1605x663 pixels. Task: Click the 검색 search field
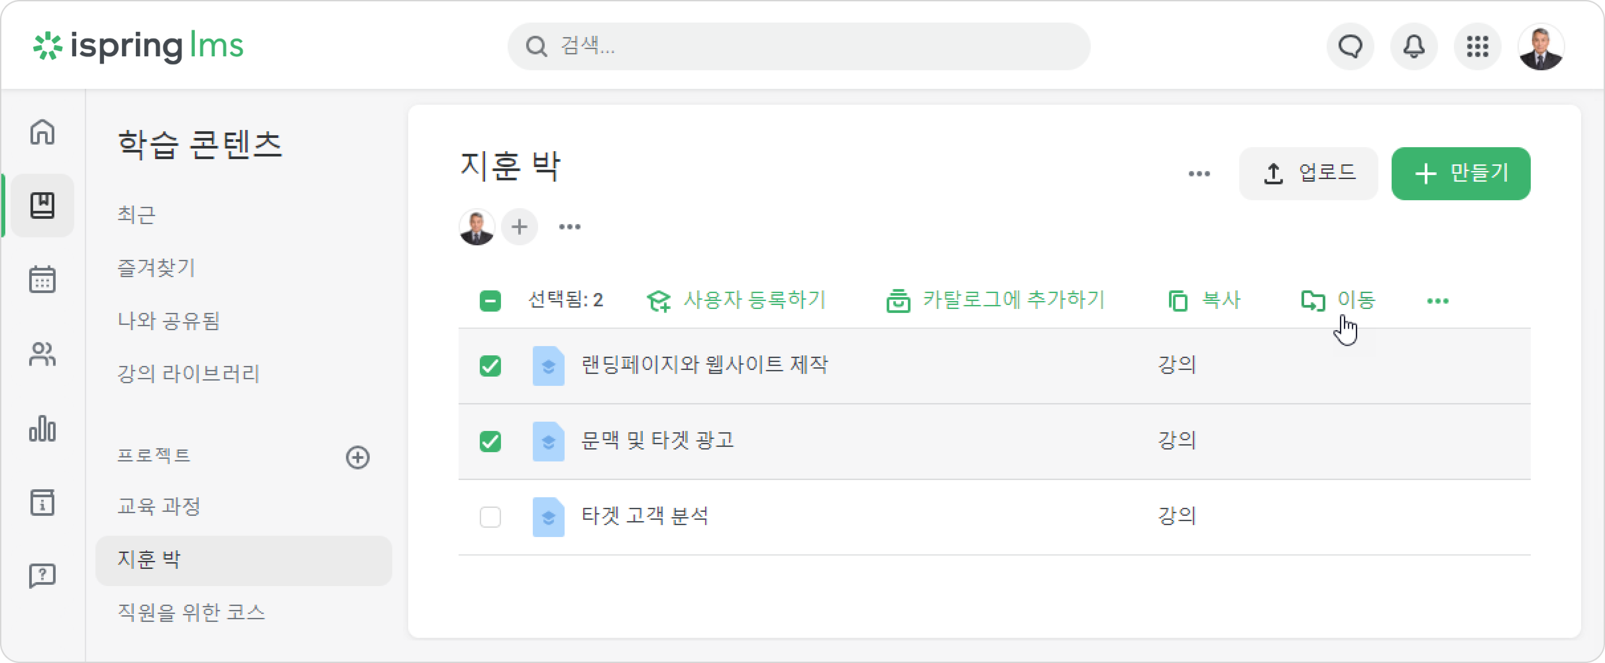[x=799, y=46]
